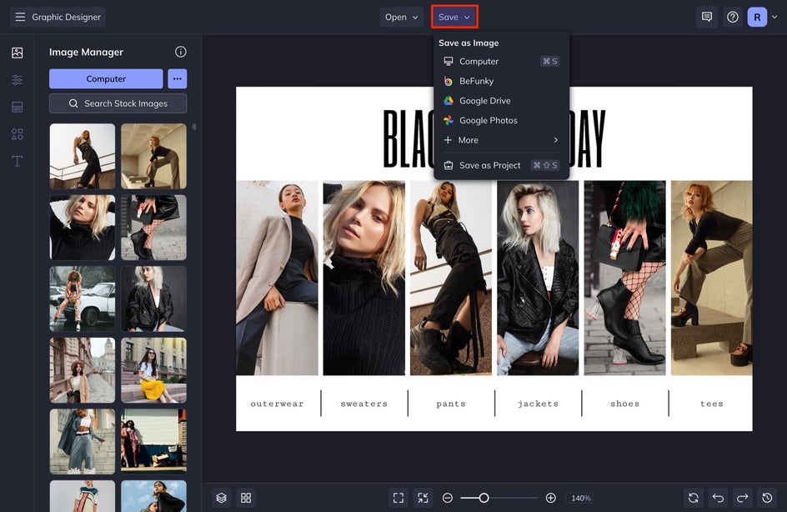Fit canvas to screen icon
Screen dimensions: 787x512
click(x=399, y=498)
